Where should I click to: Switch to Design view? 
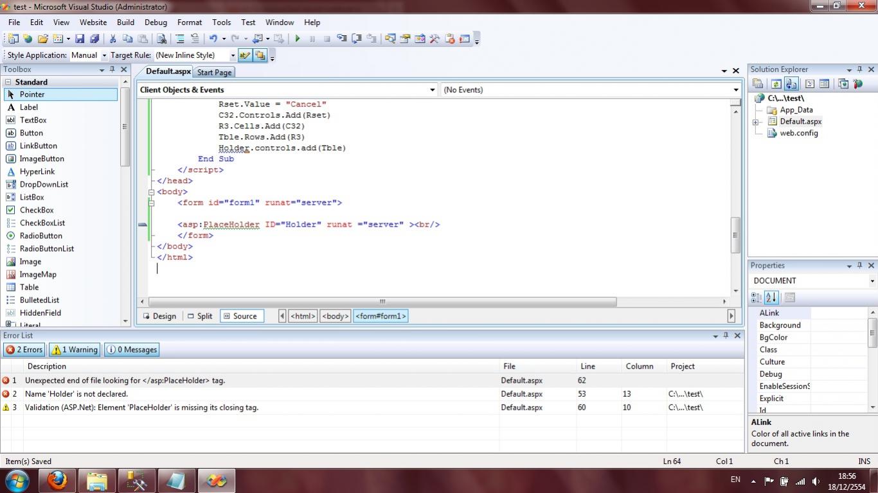tap(159, 316)
